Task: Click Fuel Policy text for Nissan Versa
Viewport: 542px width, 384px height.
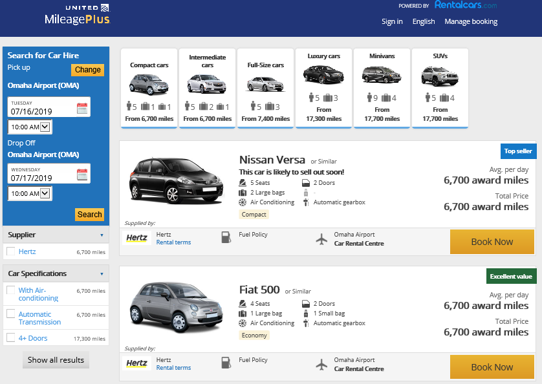Action: (x=253, y=234)
